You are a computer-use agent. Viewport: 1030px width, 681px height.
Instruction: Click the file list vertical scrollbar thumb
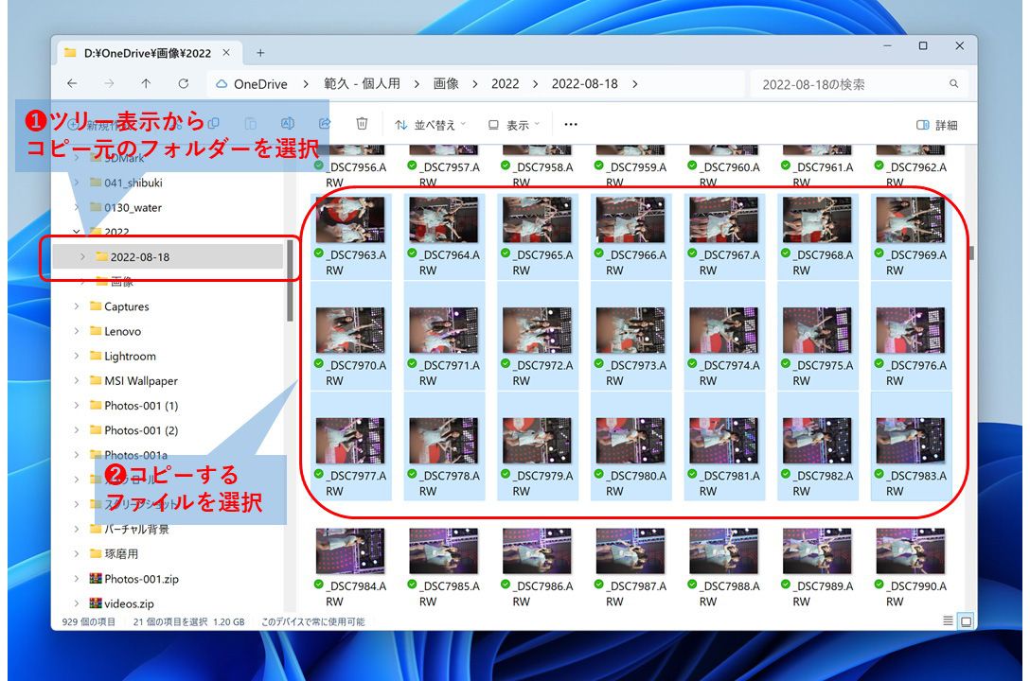coord(971,253)
